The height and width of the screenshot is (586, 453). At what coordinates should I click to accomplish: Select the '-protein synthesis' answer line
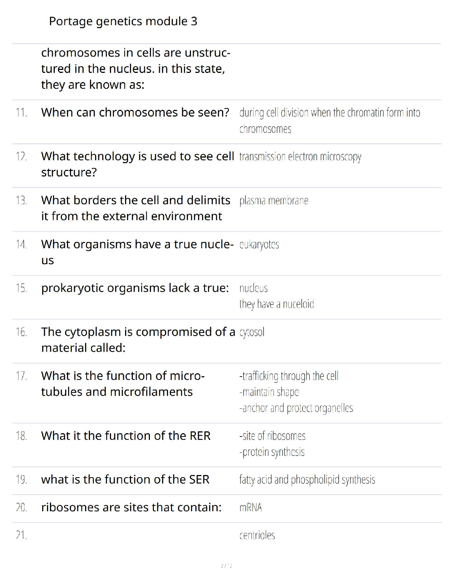coord(272,452)
